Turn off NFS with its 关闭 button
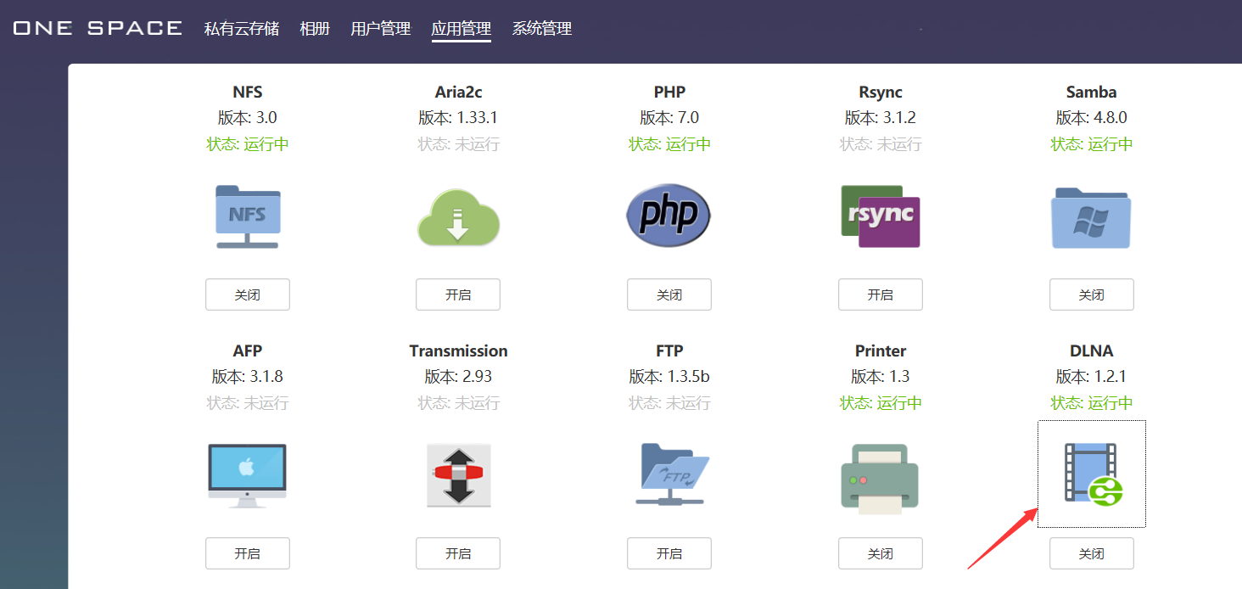Screen dimensions: 1242x589 (247, 294)
